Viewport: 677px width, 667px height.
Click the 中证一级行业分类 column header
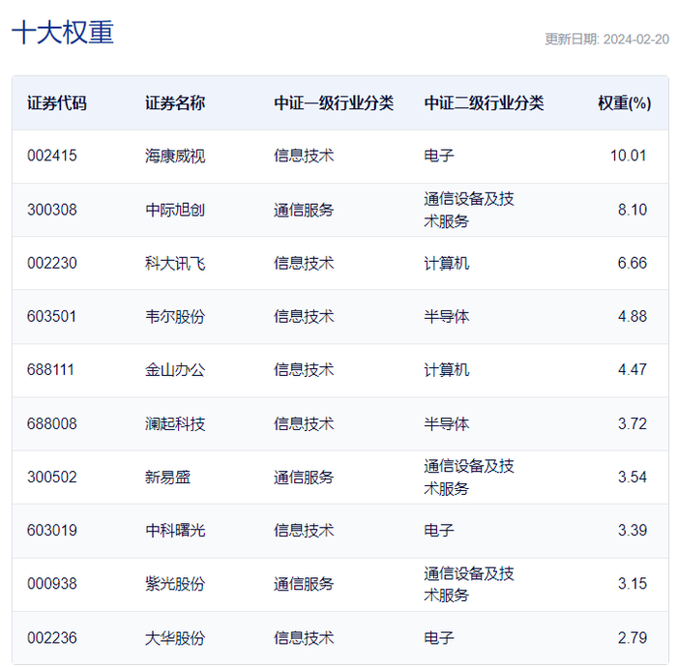click(334, 103)
